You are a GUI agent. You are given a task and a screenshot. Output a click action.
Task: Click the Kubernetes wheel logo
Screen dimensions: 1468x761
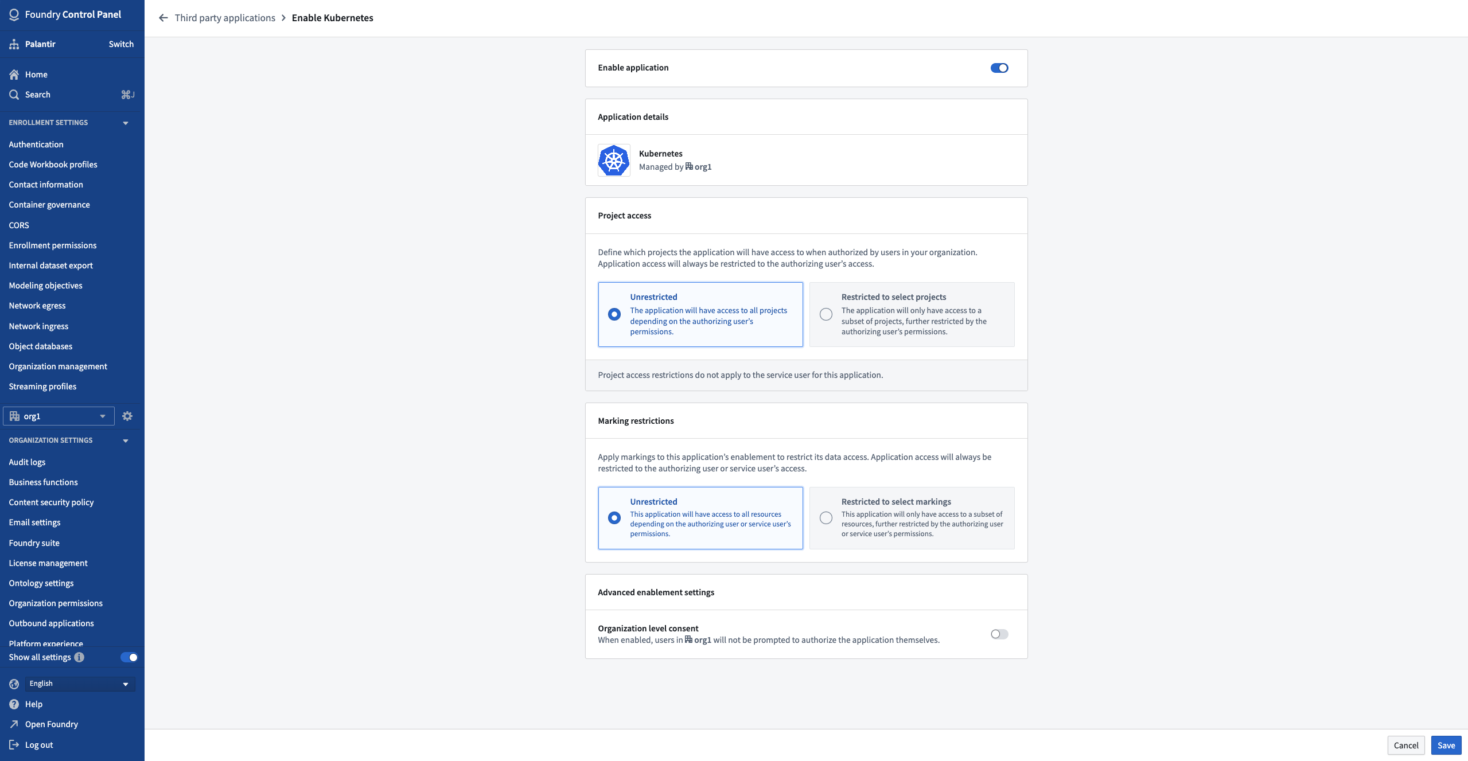(614, 160)
